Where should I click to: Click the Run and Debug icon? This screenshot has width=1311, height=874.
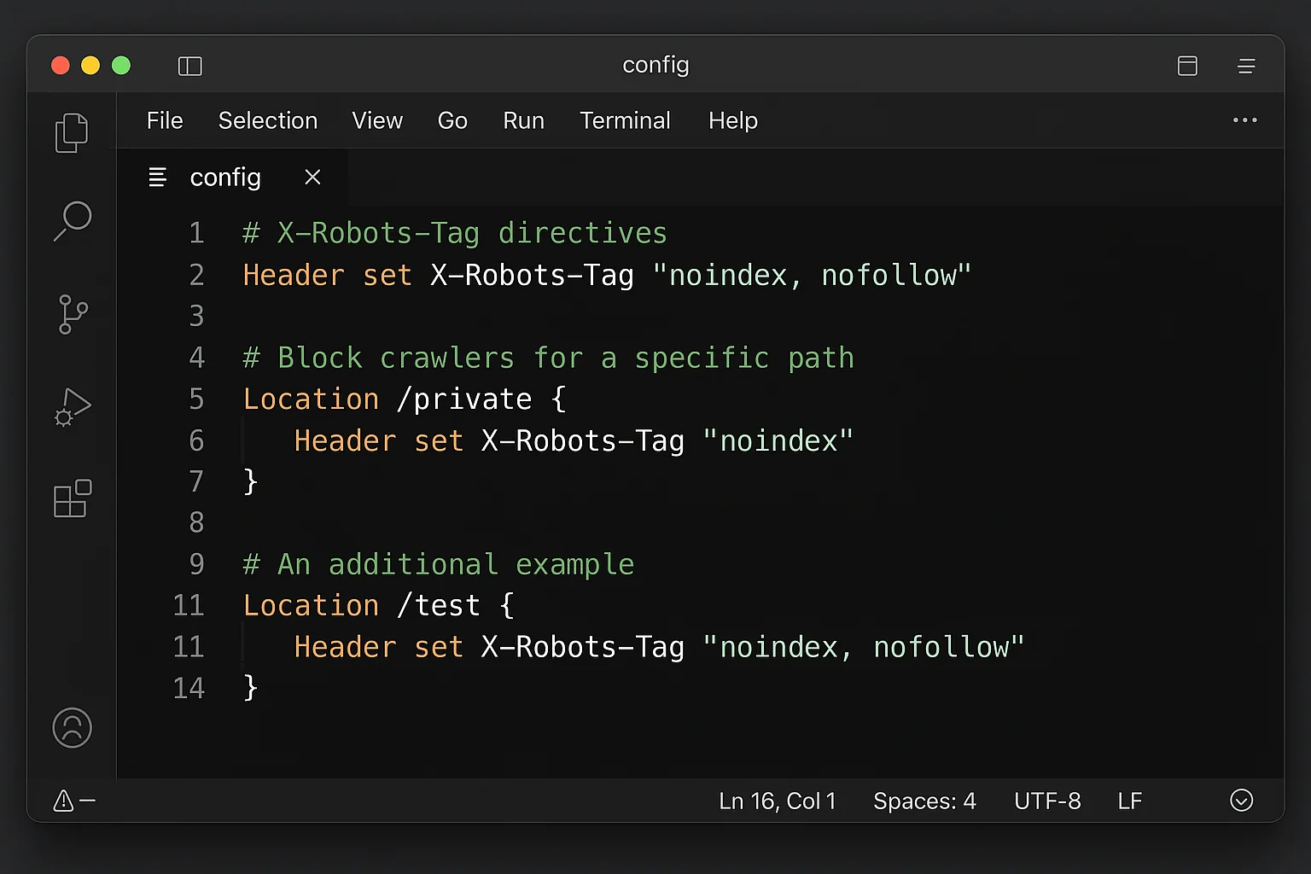coord(72,407)
